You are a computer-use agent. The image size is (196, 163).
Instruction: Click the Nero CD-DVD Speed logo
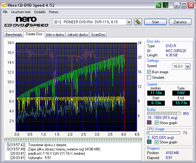26,22
